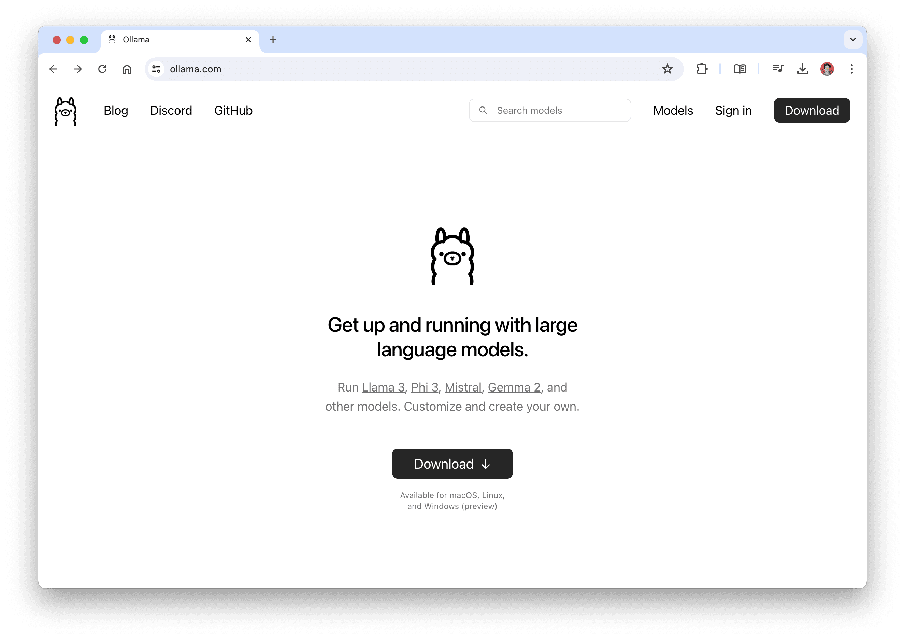Click the Download button on homepage

tap(452, 463)
